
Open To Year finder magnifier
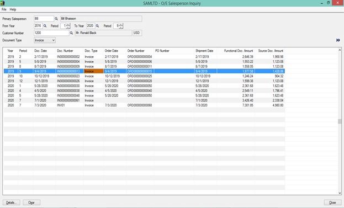97,26
